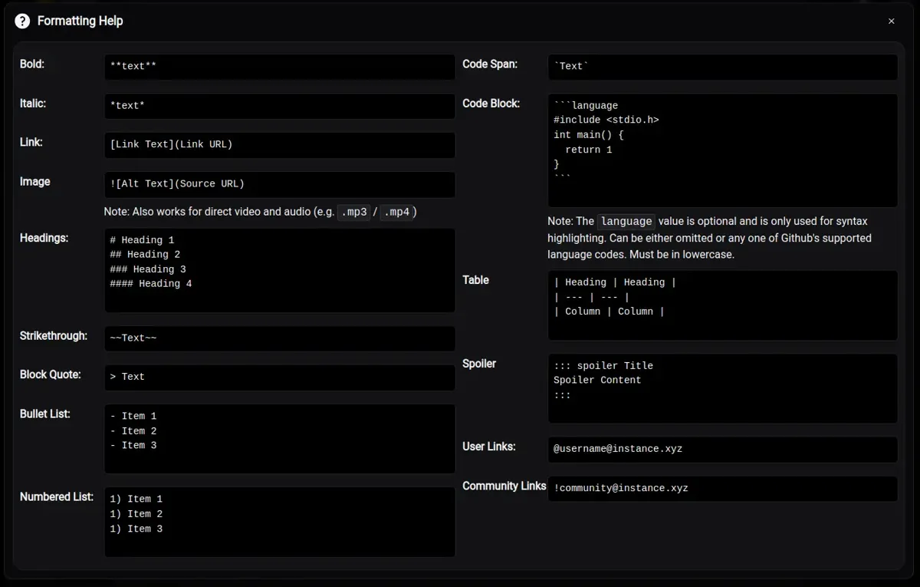920x587 pixels.
Task: Click the .mp4 inline code tag
Action: point(397,213)
